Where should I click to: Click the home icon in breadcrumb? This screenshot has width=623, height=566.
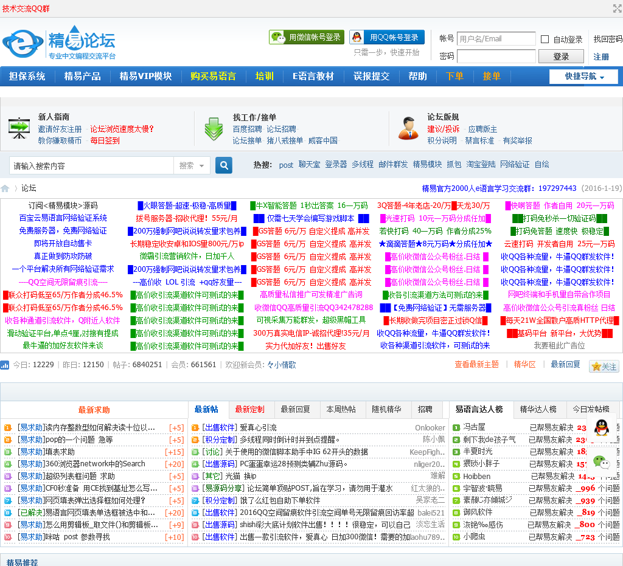tap(5, 188)
